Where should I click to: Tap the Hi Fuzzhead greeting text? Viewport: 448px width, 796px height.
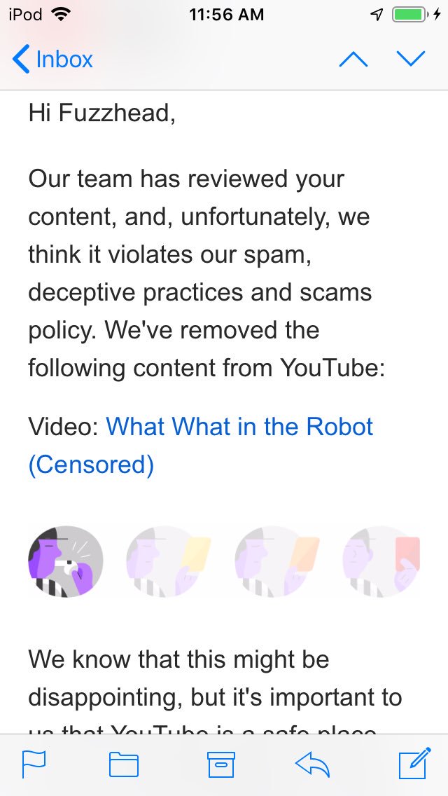click(x=102, y=112)
